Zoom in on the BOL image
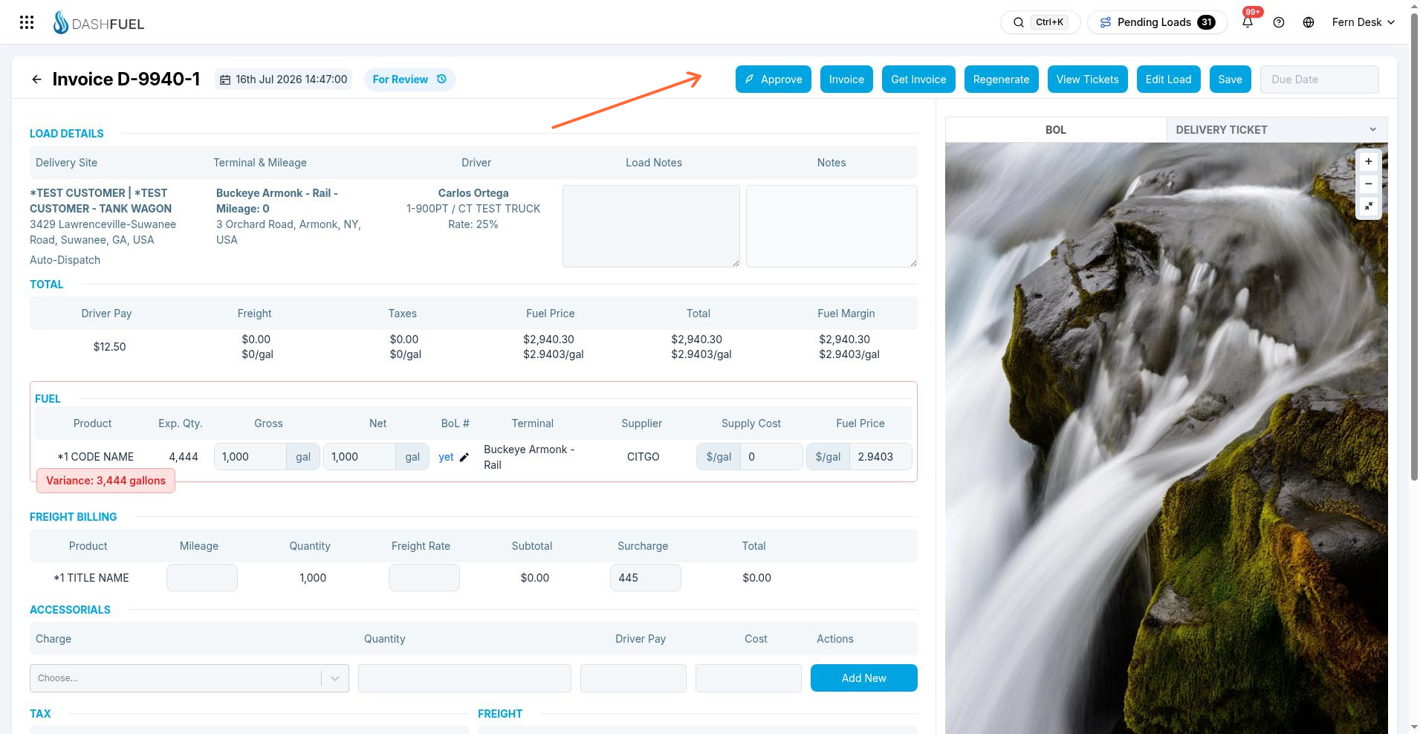 tap(1369, 161)
